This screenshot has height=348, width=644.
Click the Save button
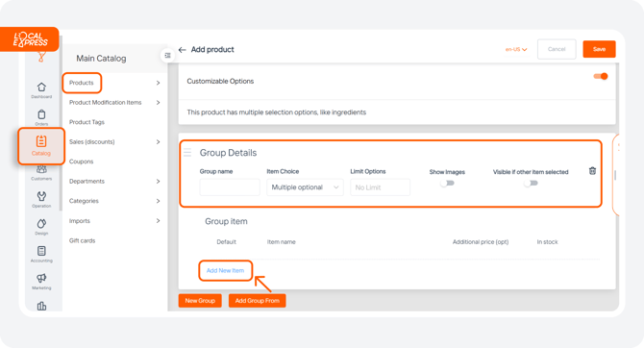(x=599, y=49)
